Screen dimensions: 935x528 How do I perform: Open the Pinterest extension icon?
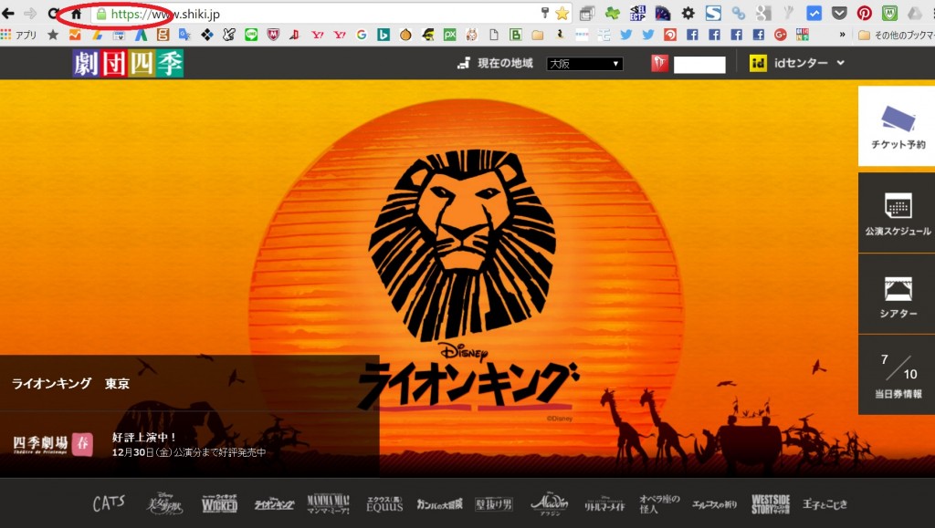click(x=864, y=13)
